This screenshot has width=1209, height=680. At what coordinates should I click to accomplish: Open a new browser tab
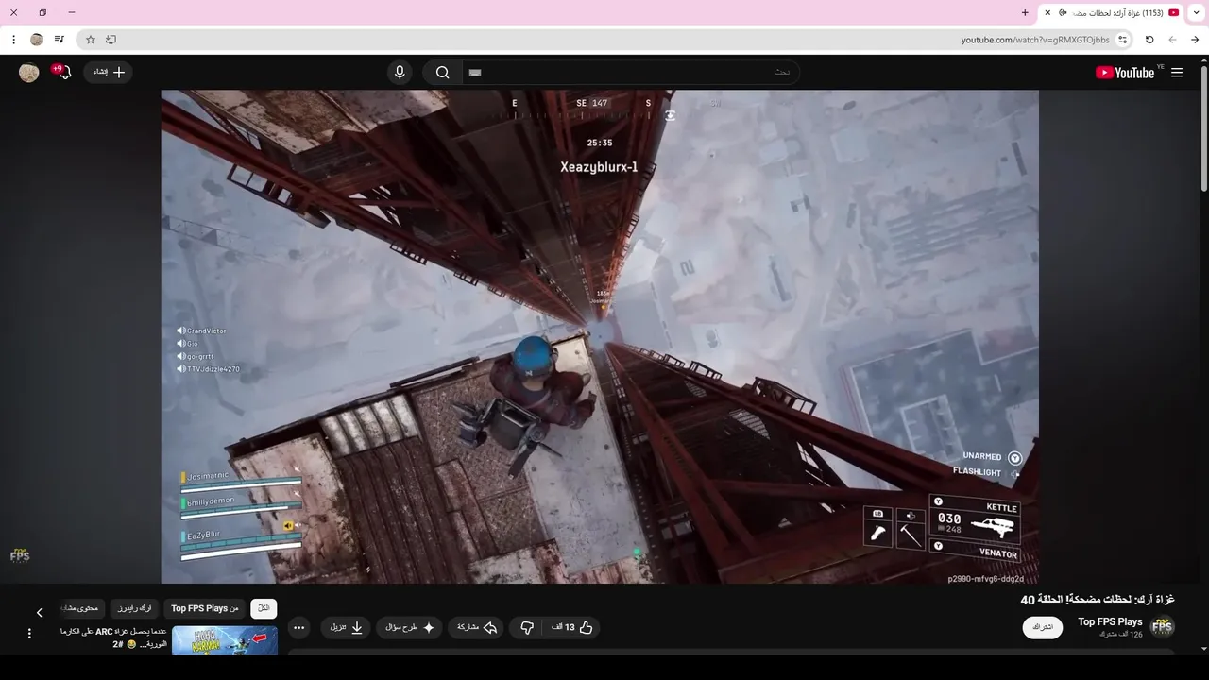(1025, 12)
